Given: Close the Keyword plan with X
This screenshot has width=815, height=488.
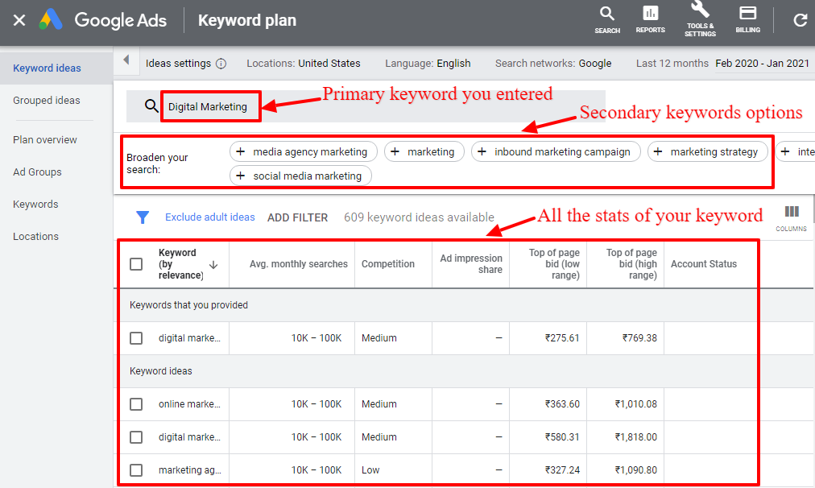Looking at the screenshot, I should [x=19, y=20].
